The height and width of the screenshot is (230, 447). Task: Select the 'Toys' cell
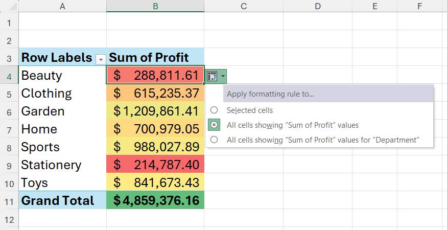click(x=62, y=182)
